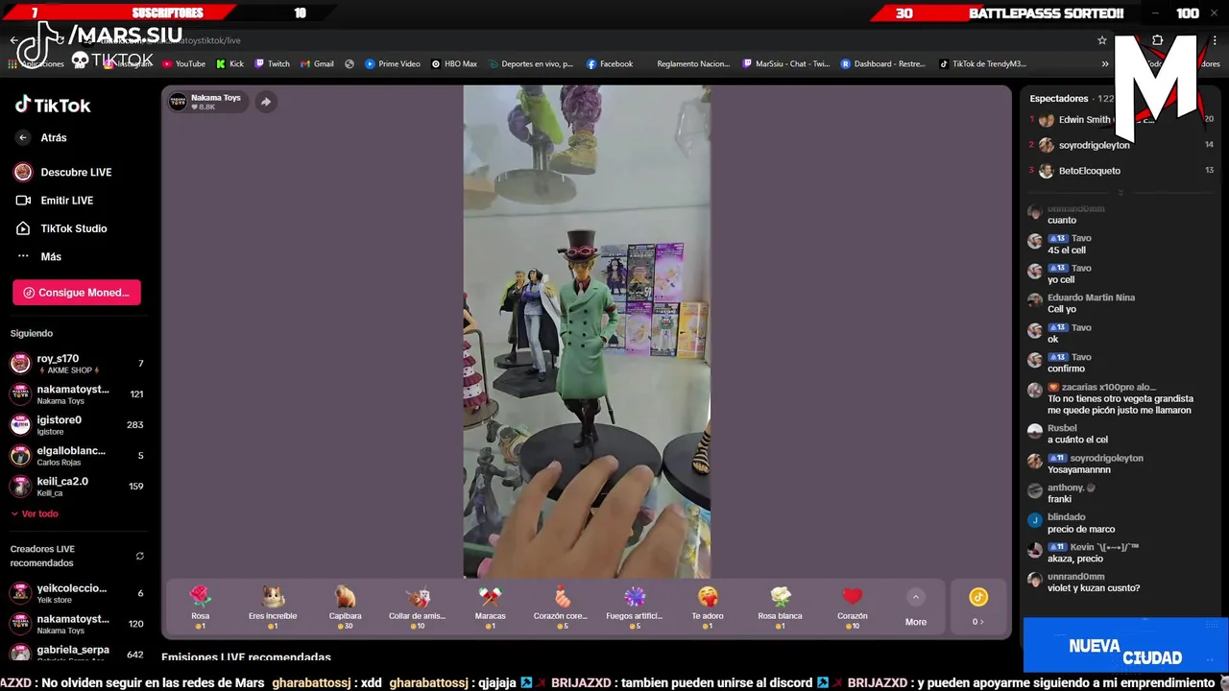Open Nakama Toys streamer profile avatar
Viewport: 1229px width, 691px height.
179,102
